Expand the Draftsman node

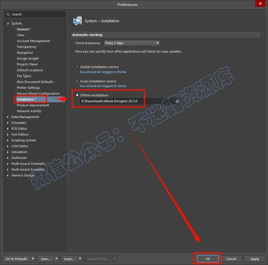point(8,158)
